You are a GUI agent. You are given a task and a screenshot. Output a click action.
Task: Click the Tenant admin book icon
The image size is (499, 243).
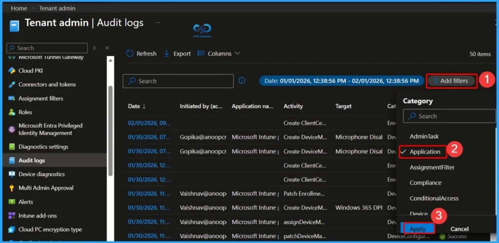(x=14, y=25)
